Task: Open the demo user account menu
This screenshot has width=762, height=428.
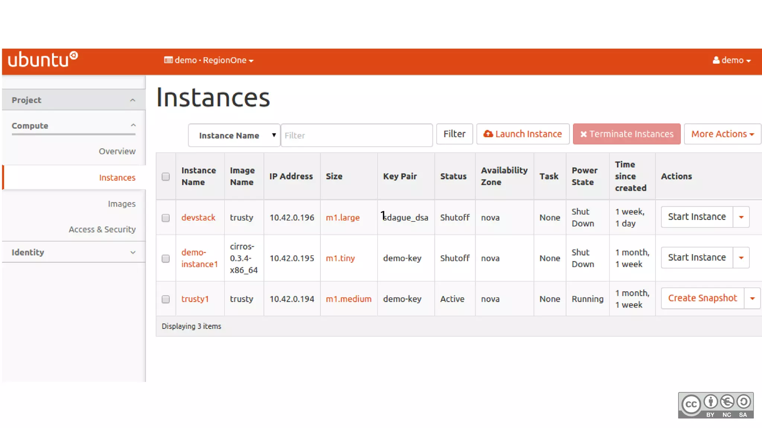Action: coord(731,60)
